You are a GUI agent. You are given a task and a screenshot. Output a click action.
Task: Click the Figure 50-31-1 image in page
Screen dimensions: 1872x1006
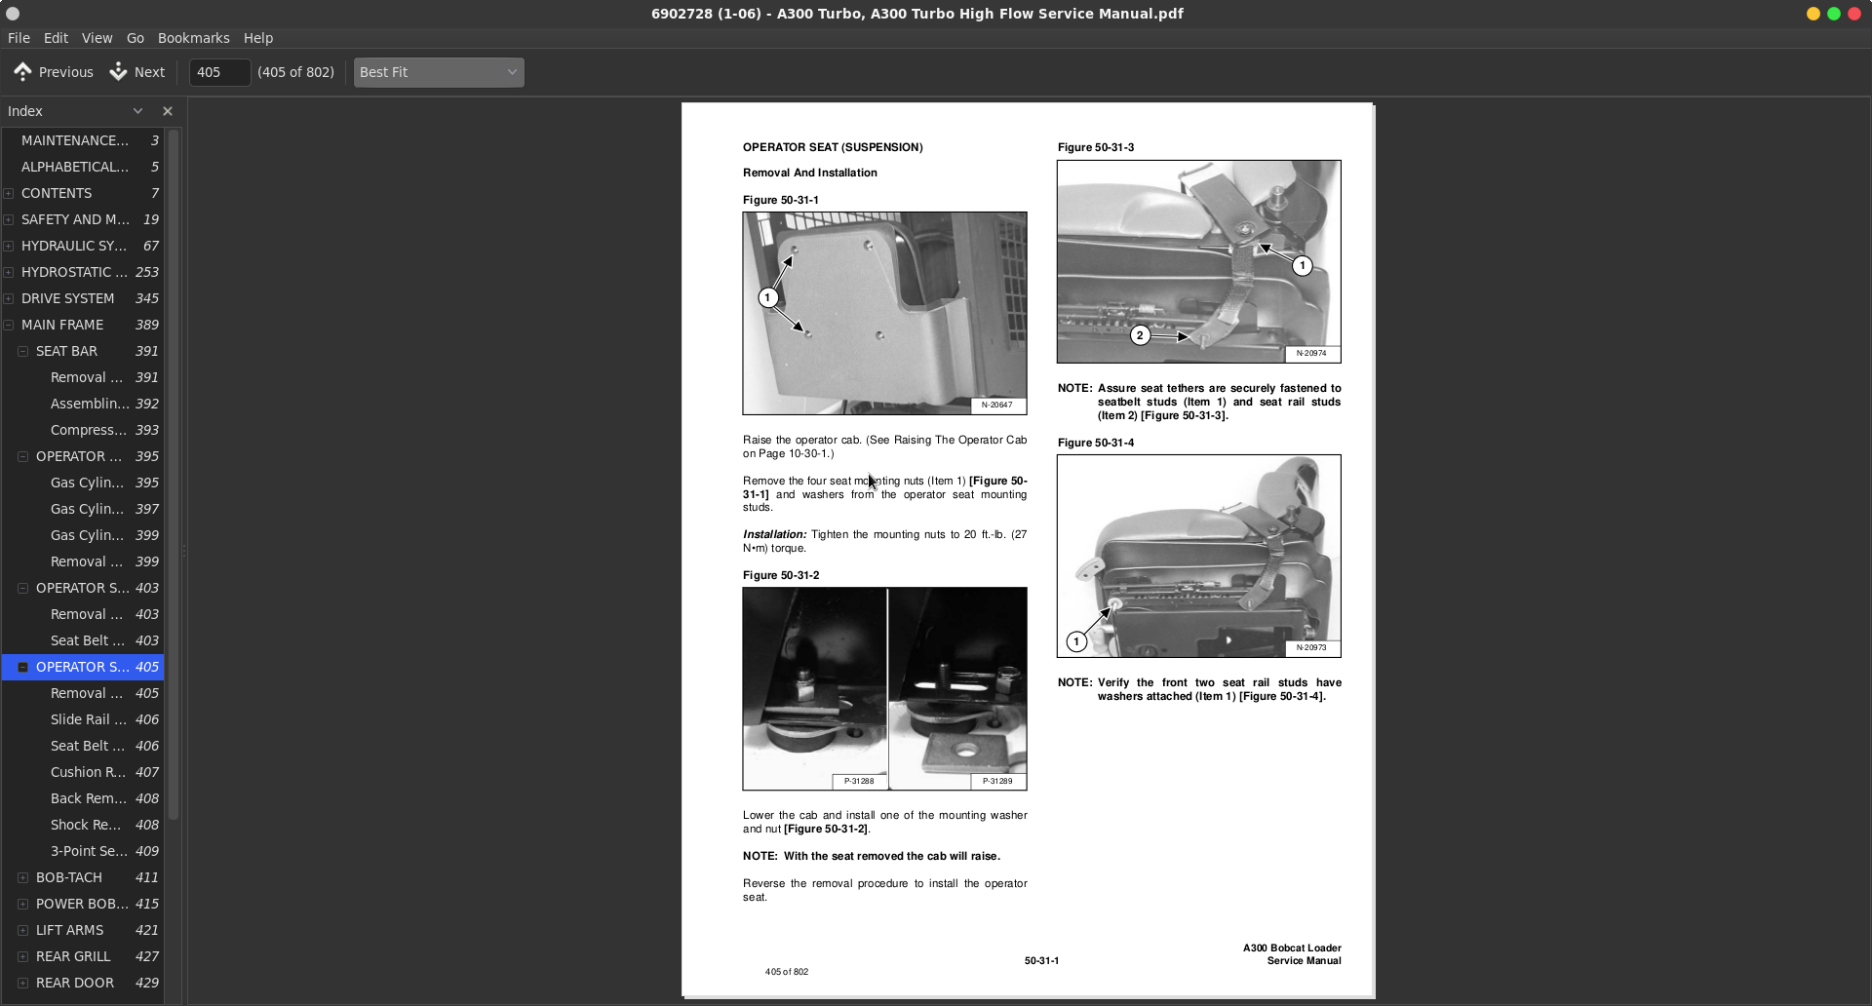tap(884, 313)
